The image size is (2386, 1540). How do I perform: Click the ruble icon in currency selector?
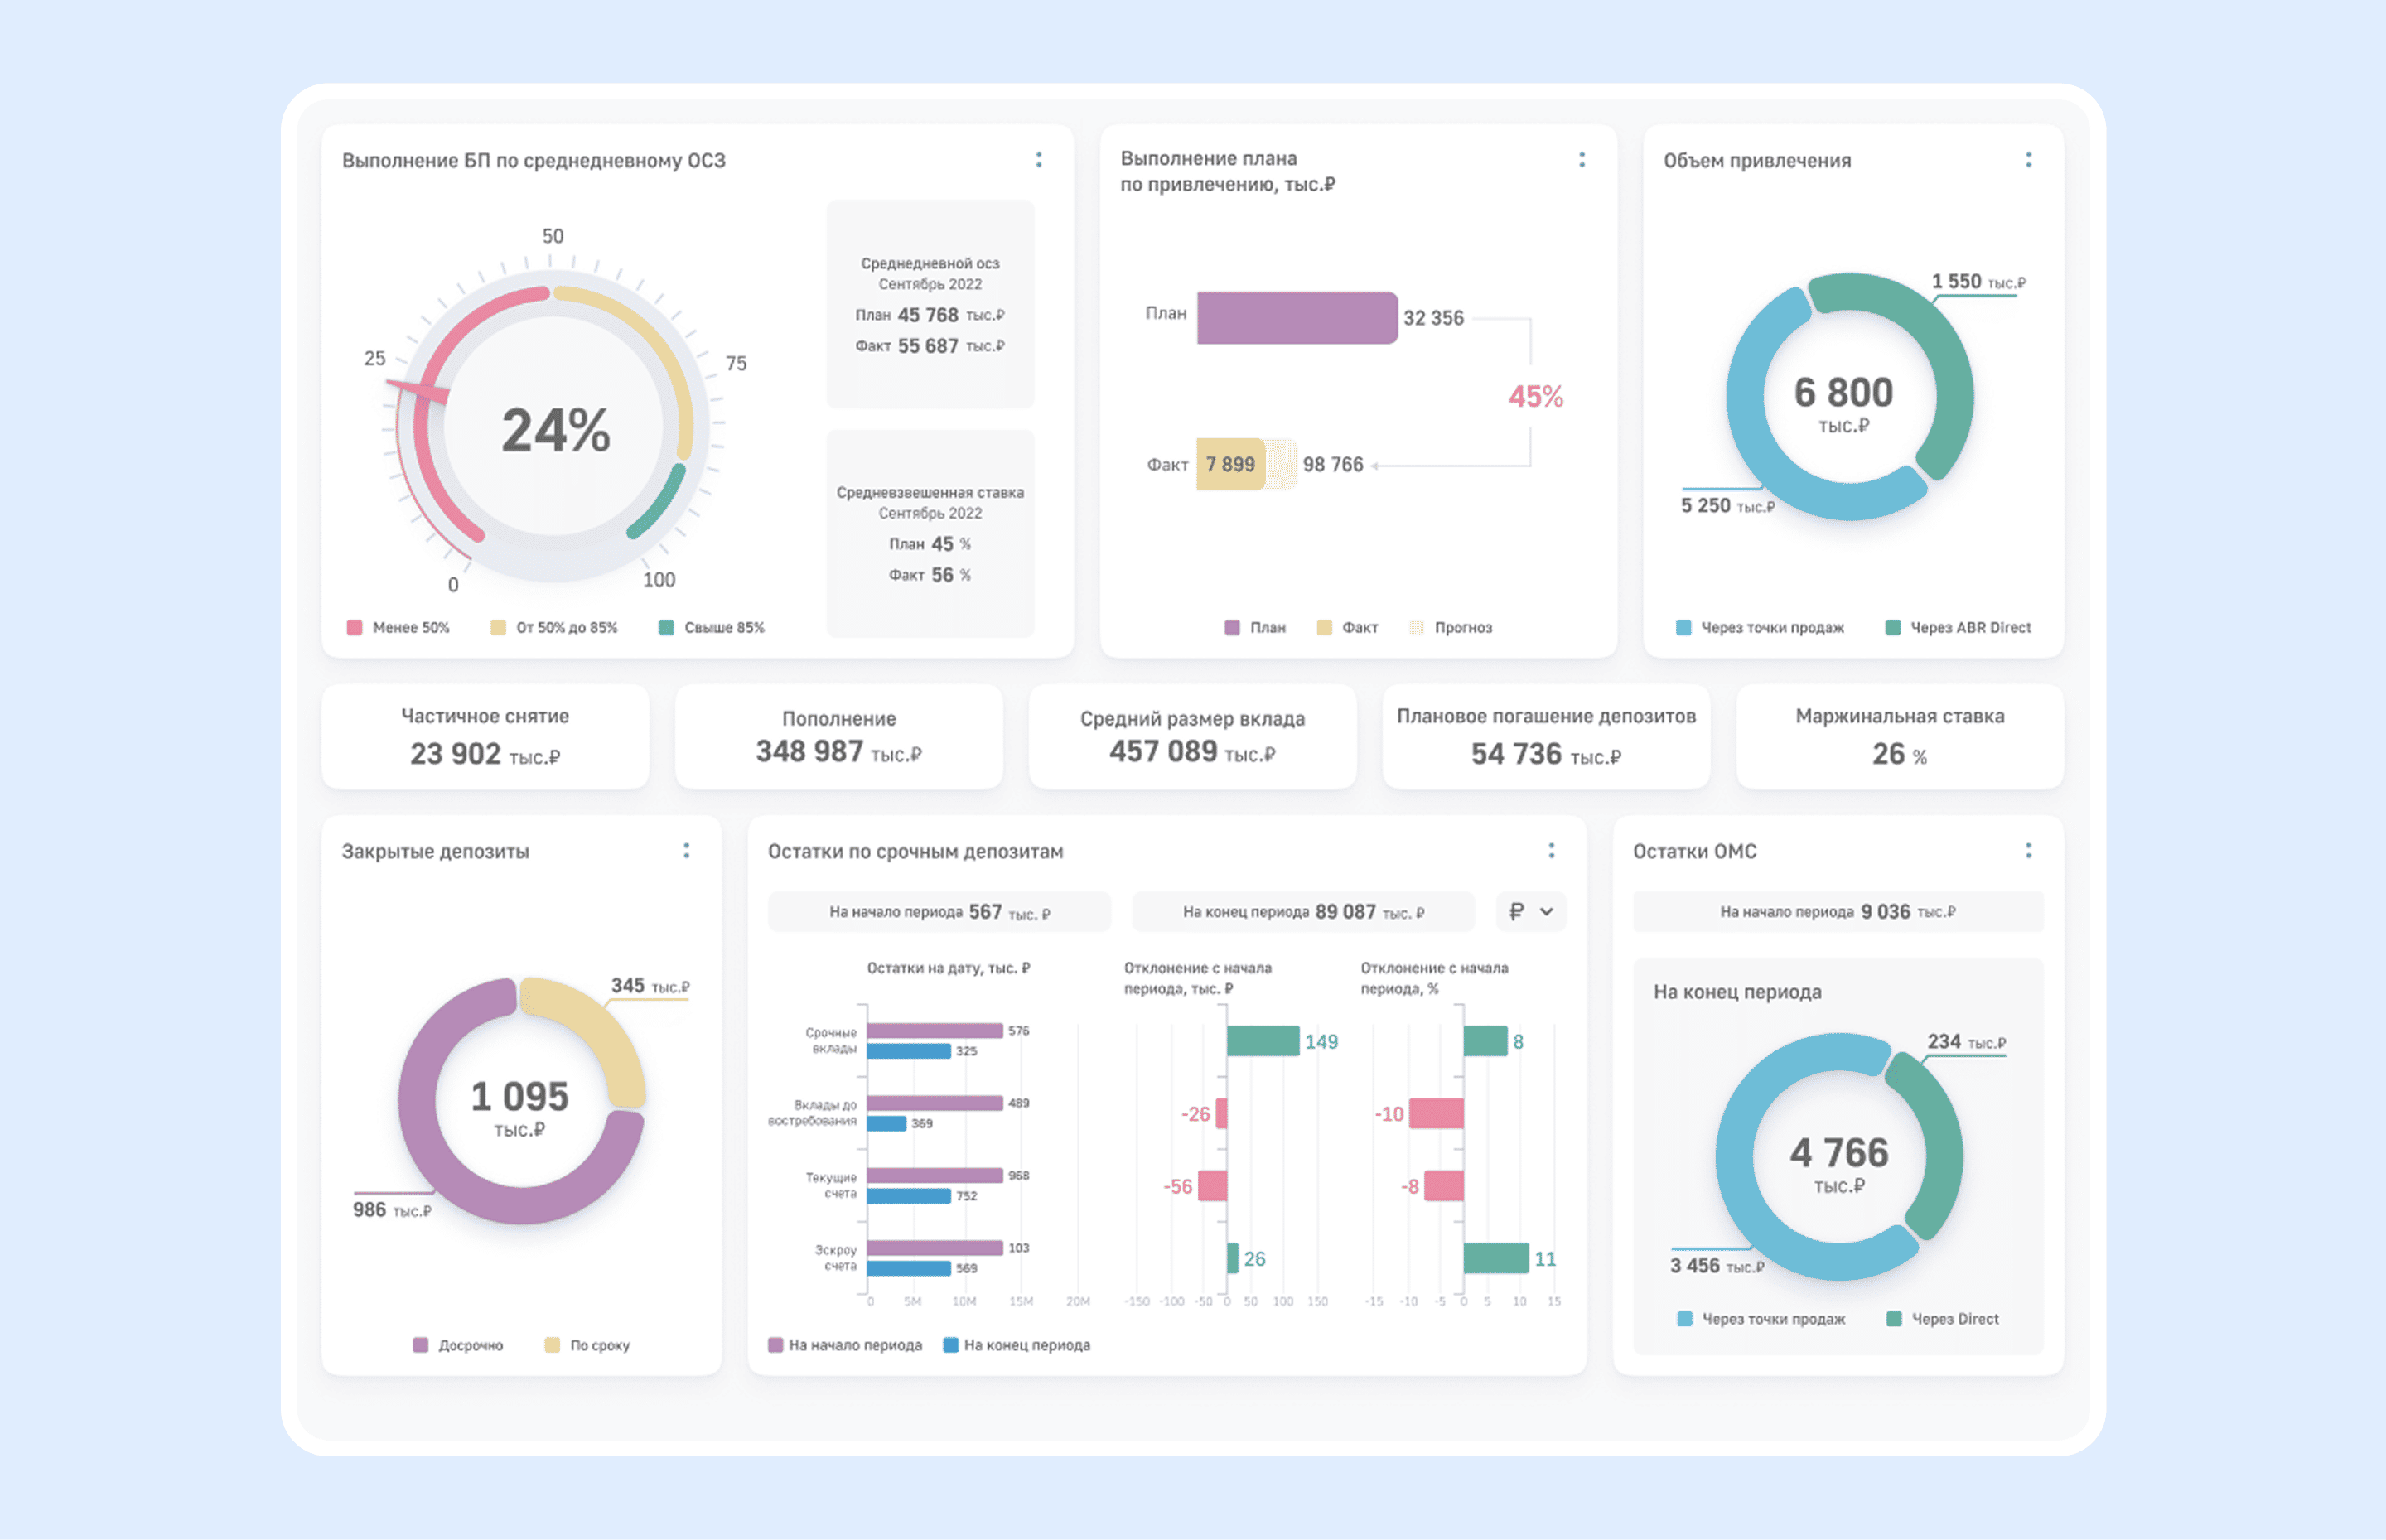coord(1517,912)
